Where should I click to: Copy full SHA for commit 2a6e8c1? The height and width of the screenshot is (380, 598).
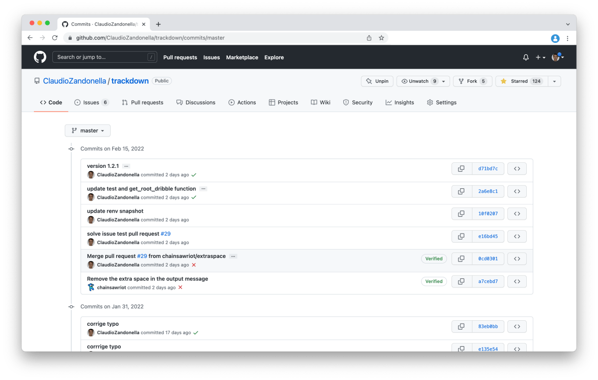coord(461,191)
